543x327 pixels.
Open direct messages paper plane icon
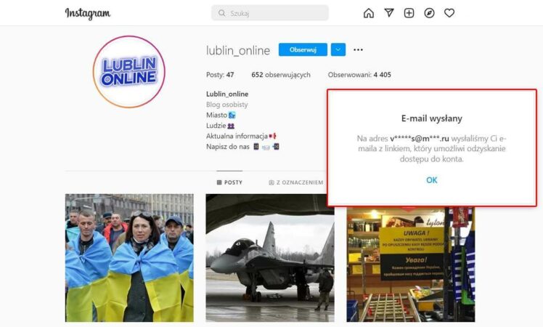point(389,13)
